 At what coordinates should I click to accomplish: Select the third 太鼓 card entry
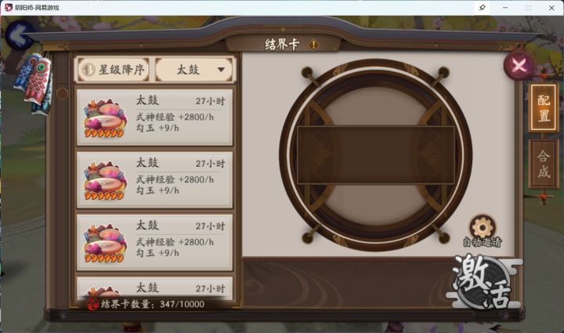click(x=154, y=242)
